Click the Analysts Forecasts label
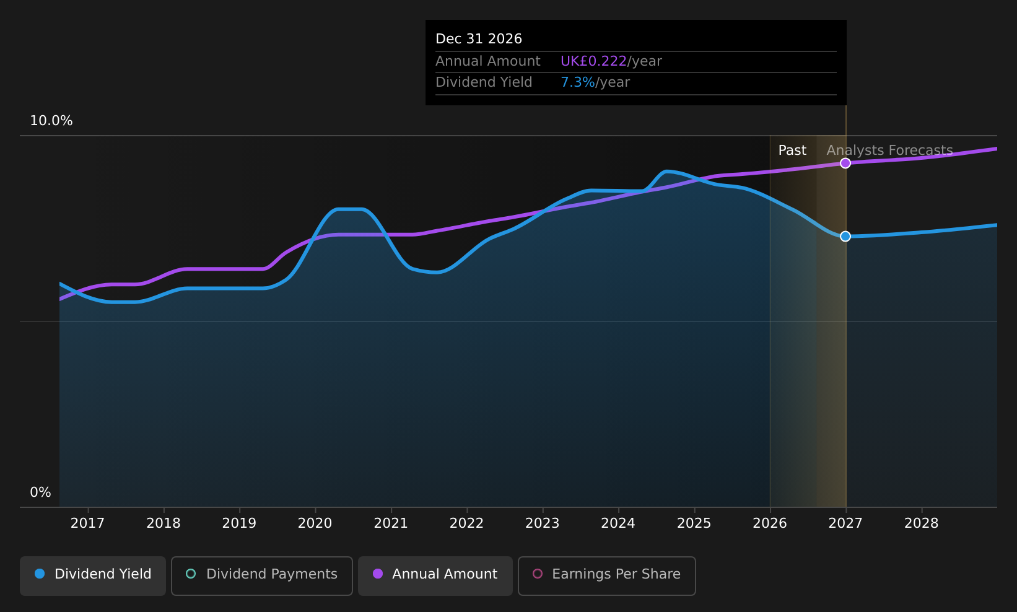1017x612 pixels. [x=889, y=151]
